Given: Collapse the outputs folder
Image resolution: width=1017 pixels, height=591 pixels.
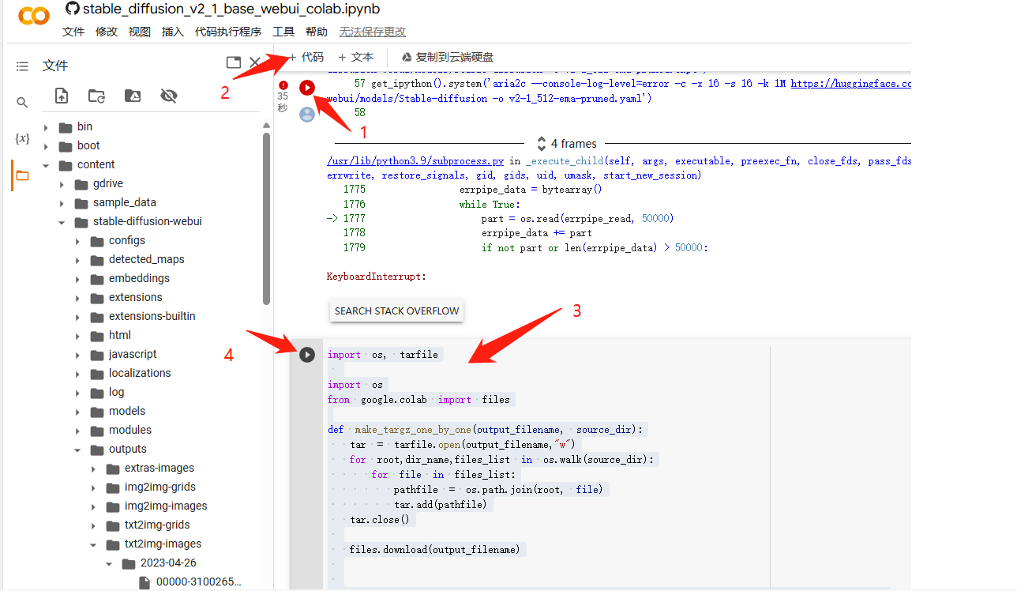Looking at the screenshot, I should (77, 450).
